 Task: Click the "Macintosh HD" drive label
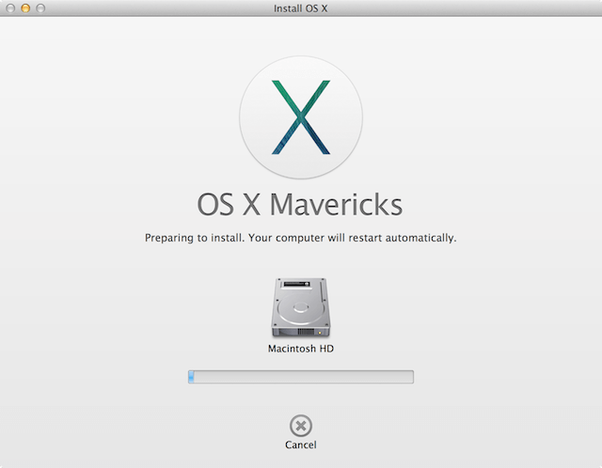tap(301, 349)
